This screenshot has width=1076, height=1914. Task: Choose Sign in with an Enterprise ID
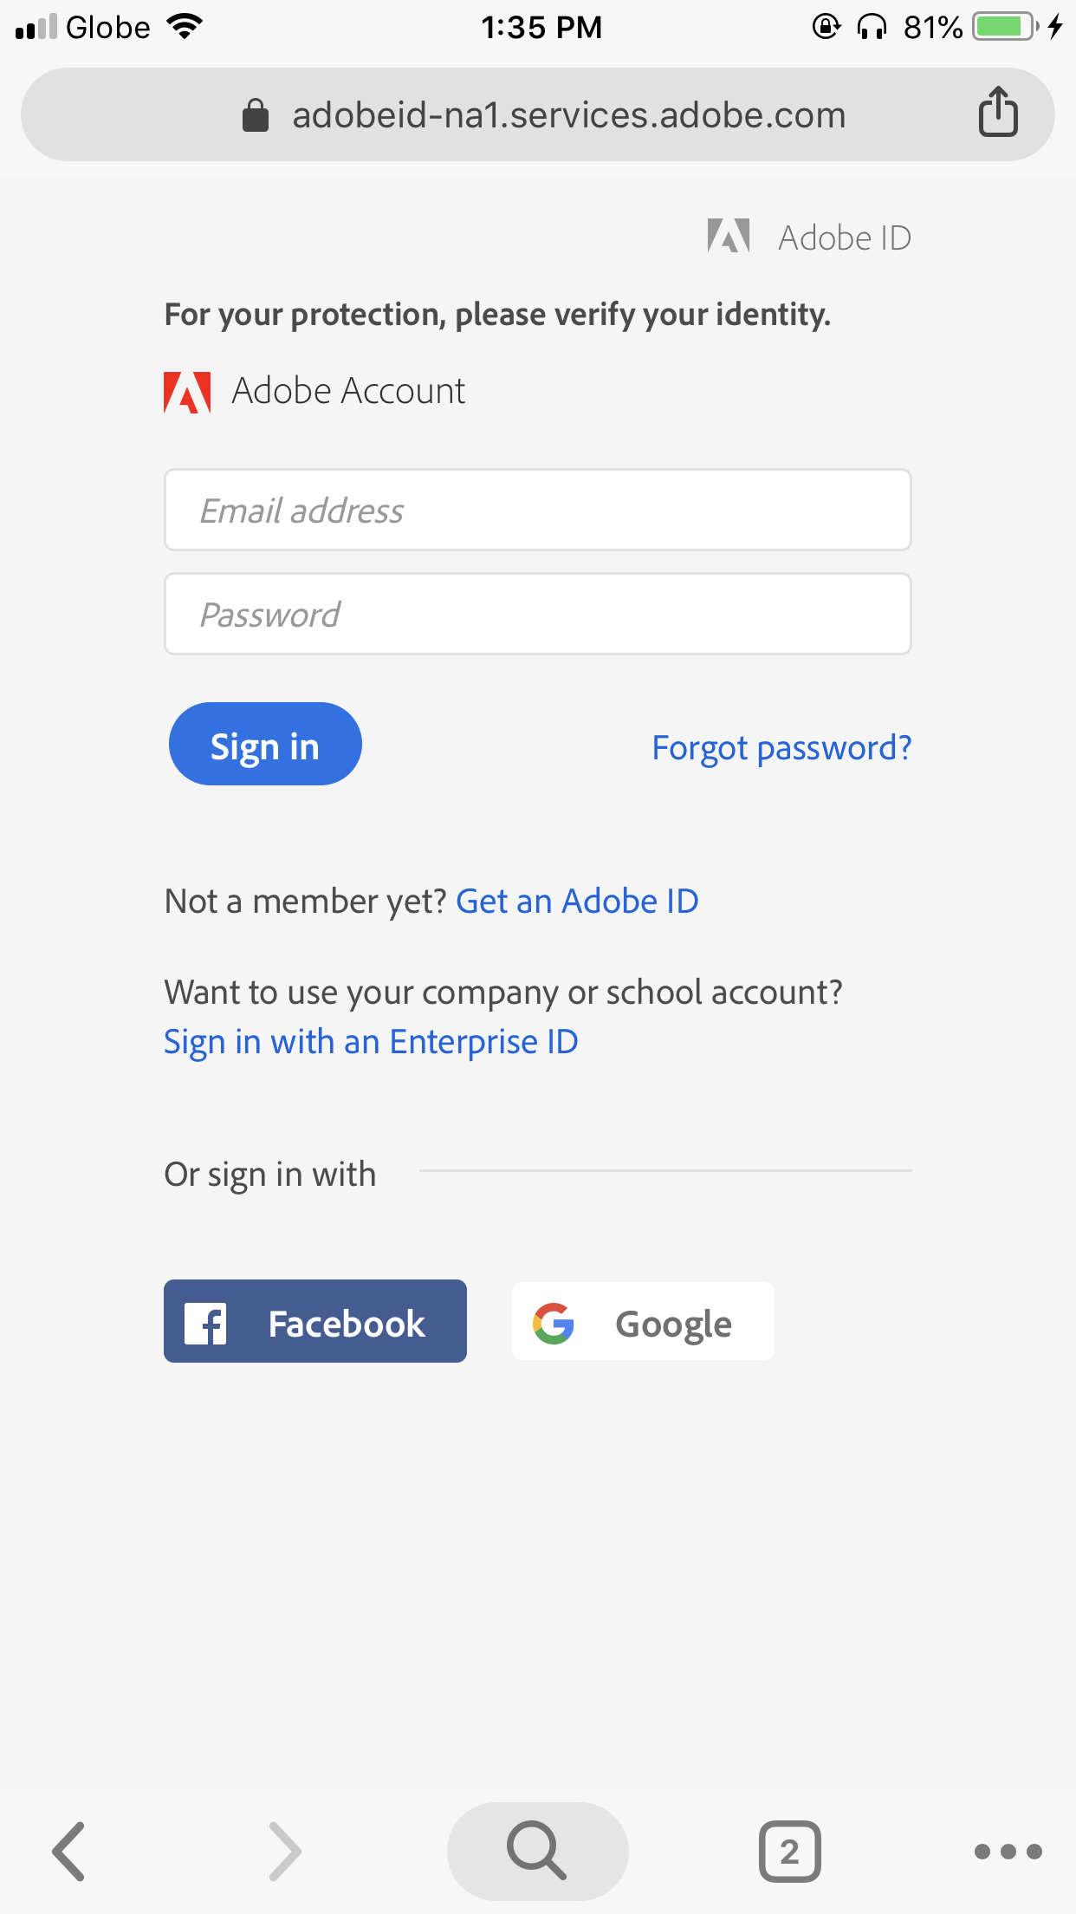371,1043
